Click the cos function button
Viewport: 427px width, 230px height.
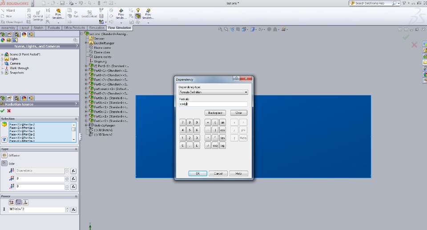[222, 130]
